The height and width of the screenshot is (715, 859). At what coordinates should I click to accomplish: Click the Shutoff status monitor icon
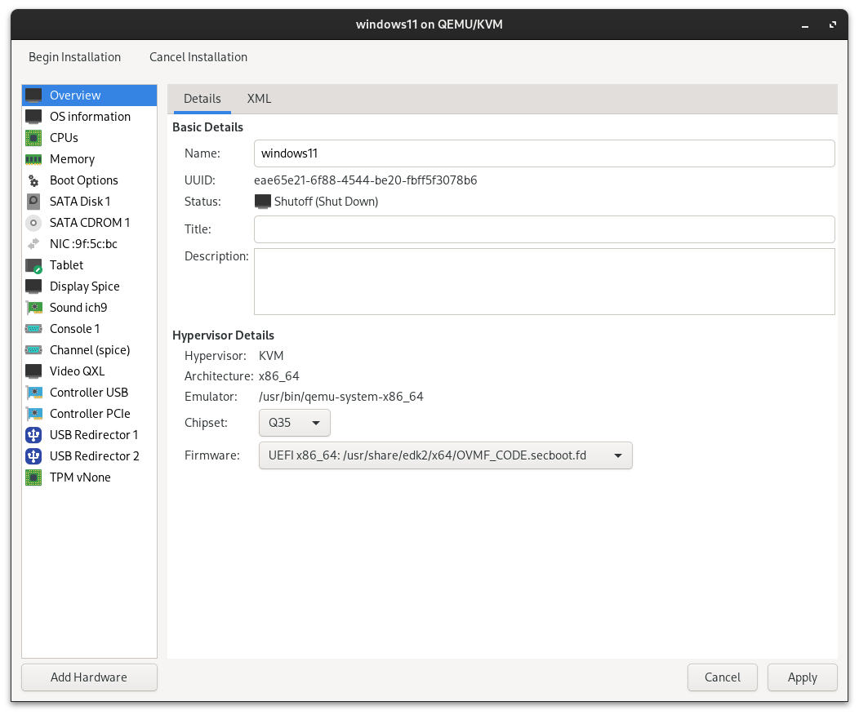[x=263, y=202]
